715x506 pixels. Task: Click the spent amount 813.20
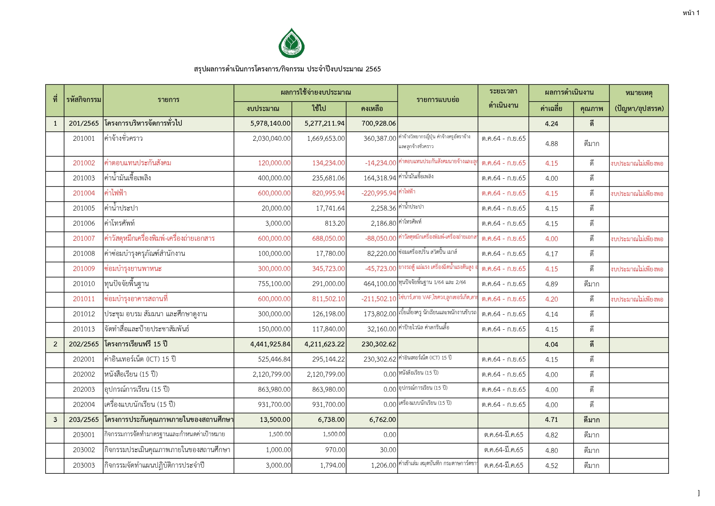click(x=334, y=224)
